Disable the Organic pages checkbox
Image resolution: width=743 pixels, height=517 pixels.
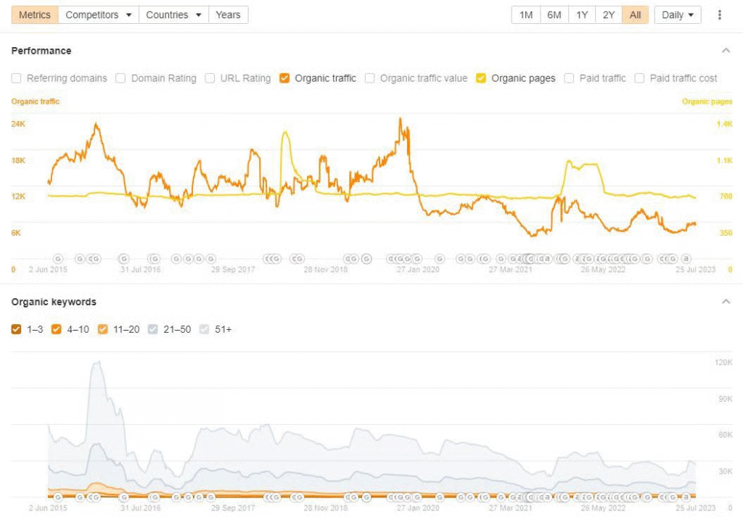(x=481, y=78)
